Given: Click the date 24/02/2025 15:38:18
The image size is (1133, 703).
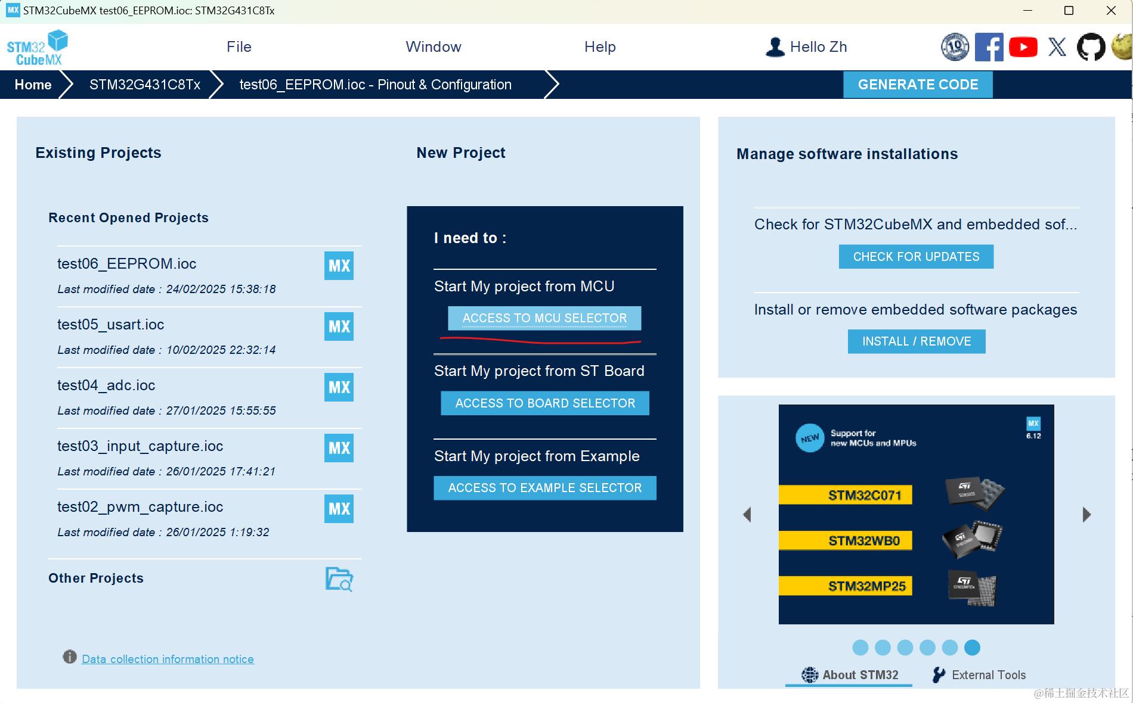Looking at the screenshot, I should point(221,290).
